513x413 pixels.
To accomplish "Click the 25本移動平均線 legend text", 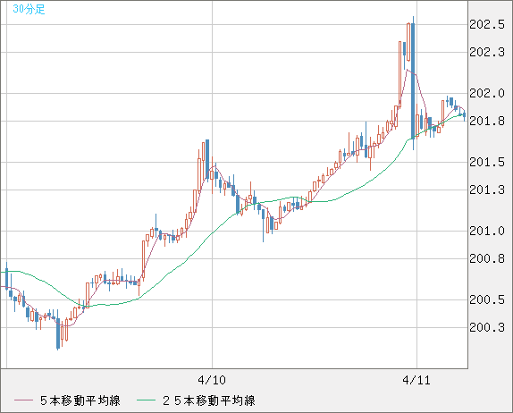I will click(209, 400).
